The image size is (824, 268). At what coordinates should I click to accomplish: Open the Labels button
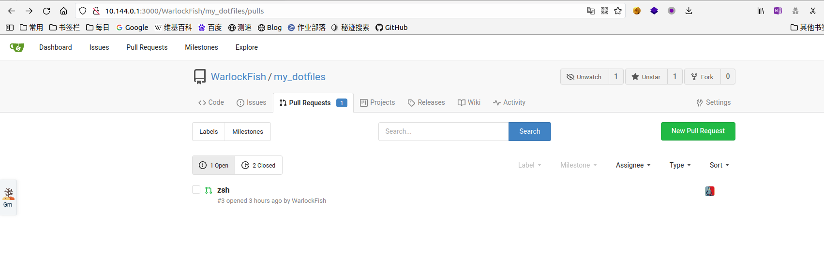point(209,131)
